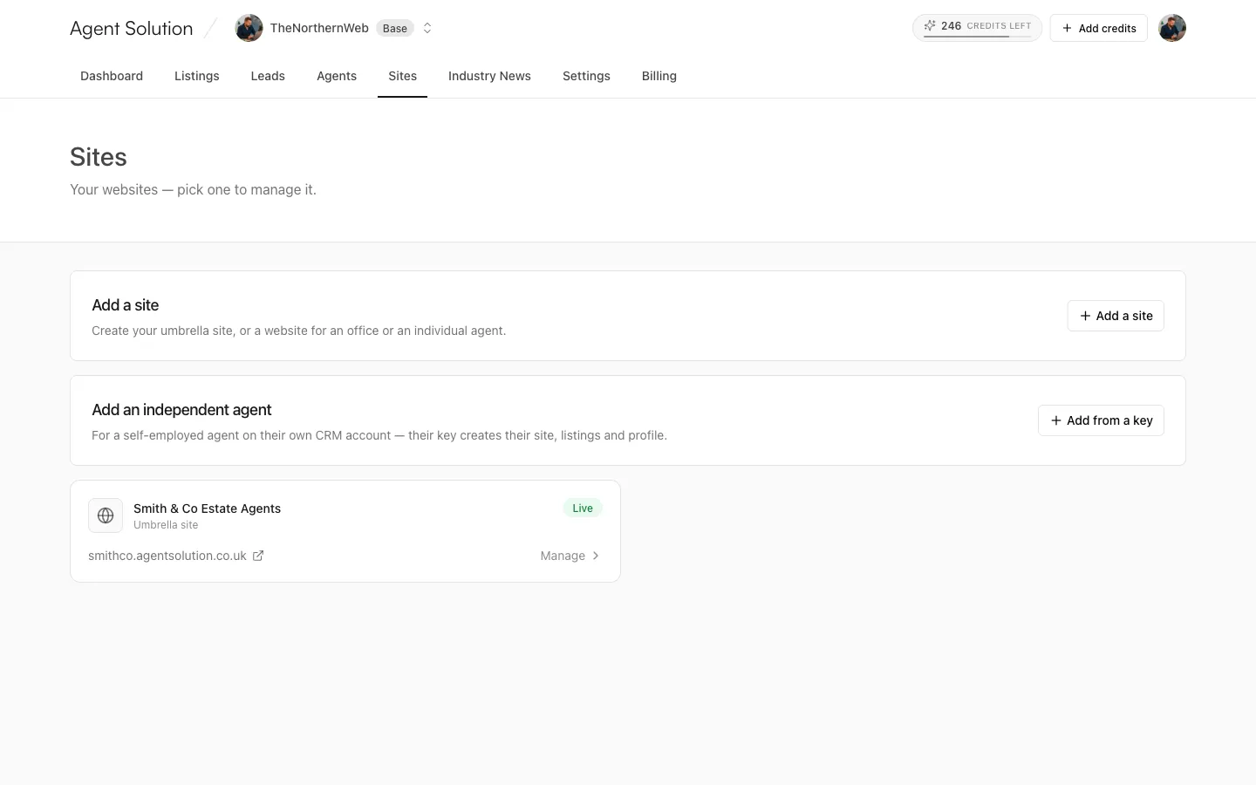Screen dimensions: 1256x785
Task: Click the globe icon on Smith & Co card
Action: click(106, 515)
